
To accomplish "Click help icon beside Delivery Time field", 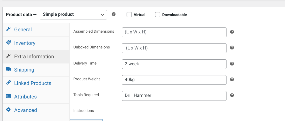I will click(232, 64).
